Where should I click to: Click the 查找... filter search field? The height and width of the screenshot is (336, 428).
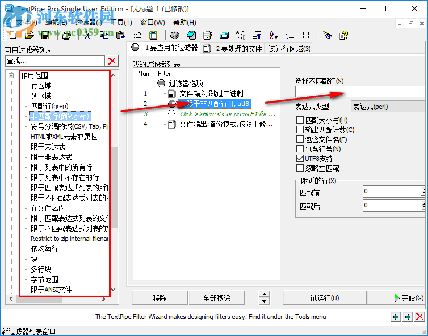tap(55, 61)
